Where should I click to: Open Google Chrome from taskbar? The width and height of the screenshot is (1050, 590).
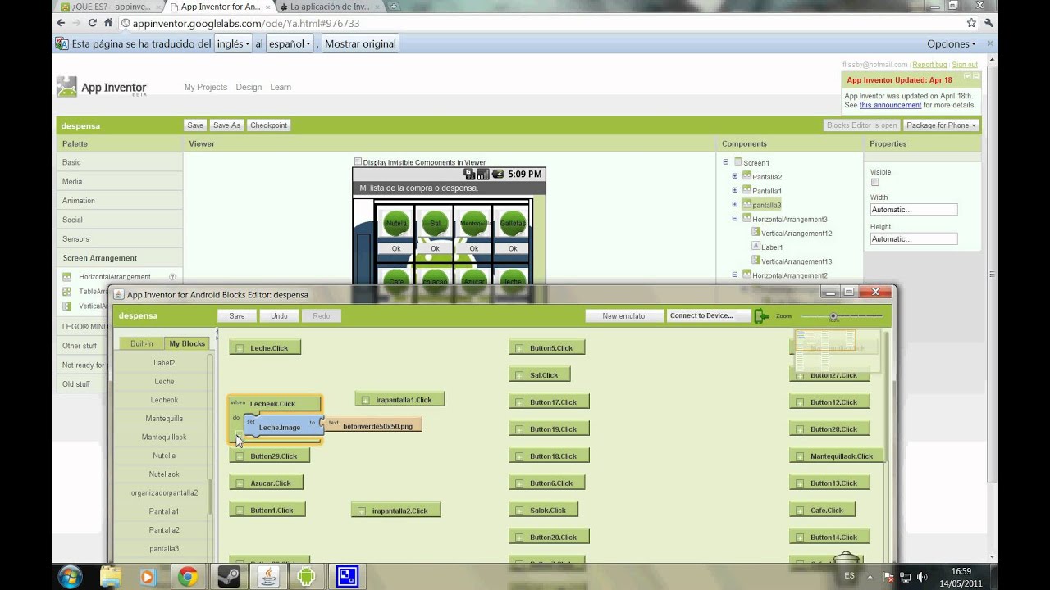point(188,577)
